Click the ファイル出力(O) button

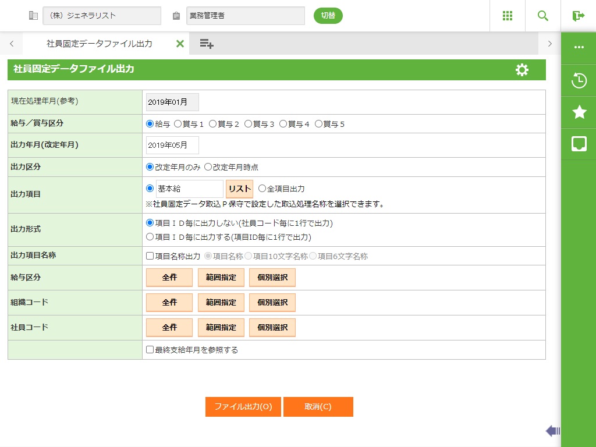coord(243,407)
